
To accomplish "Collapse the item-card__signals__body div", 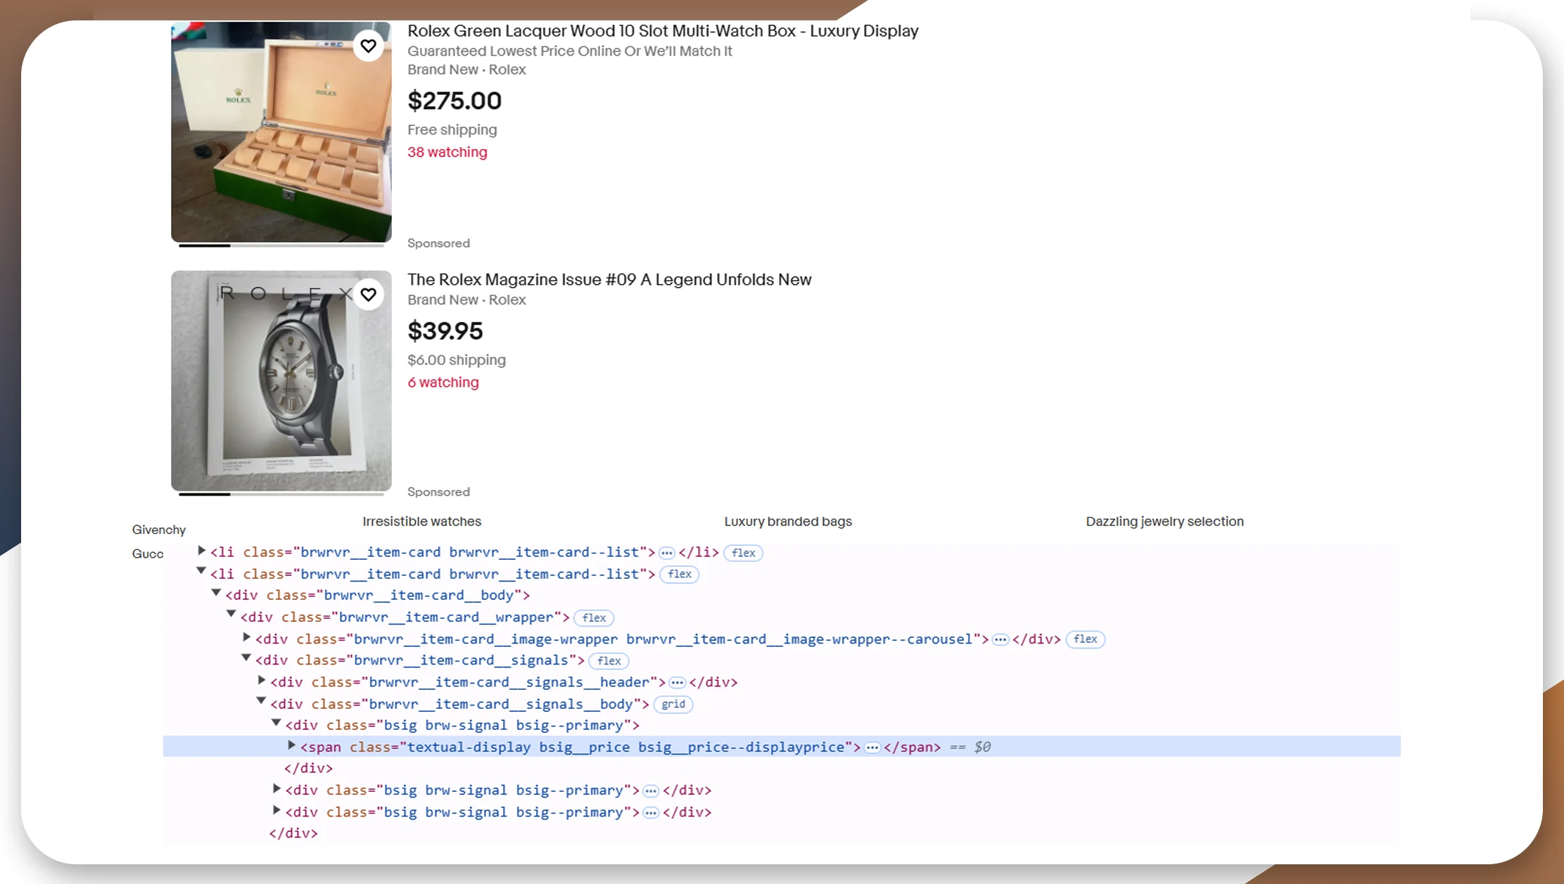I will [x=261, y=702].
